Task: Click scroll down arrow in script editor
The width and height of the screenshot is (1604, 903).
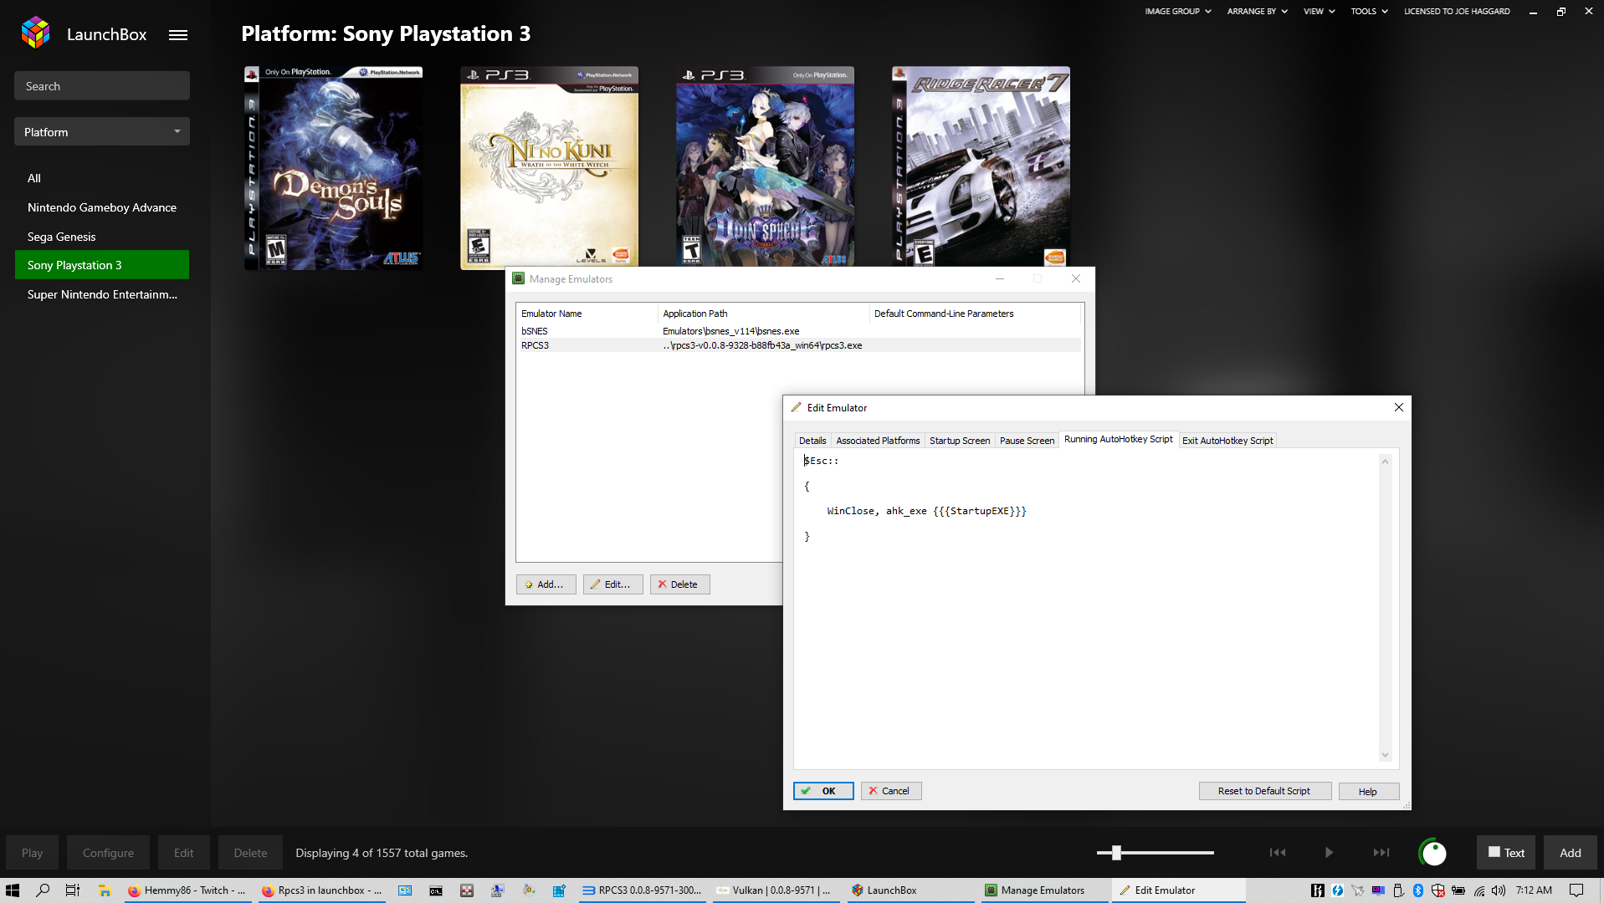Action: tap(1385, 755)
